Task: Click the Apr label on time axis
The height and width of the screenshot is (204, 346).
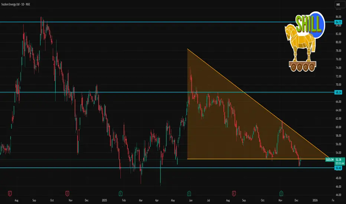Action: pos(157,200)
